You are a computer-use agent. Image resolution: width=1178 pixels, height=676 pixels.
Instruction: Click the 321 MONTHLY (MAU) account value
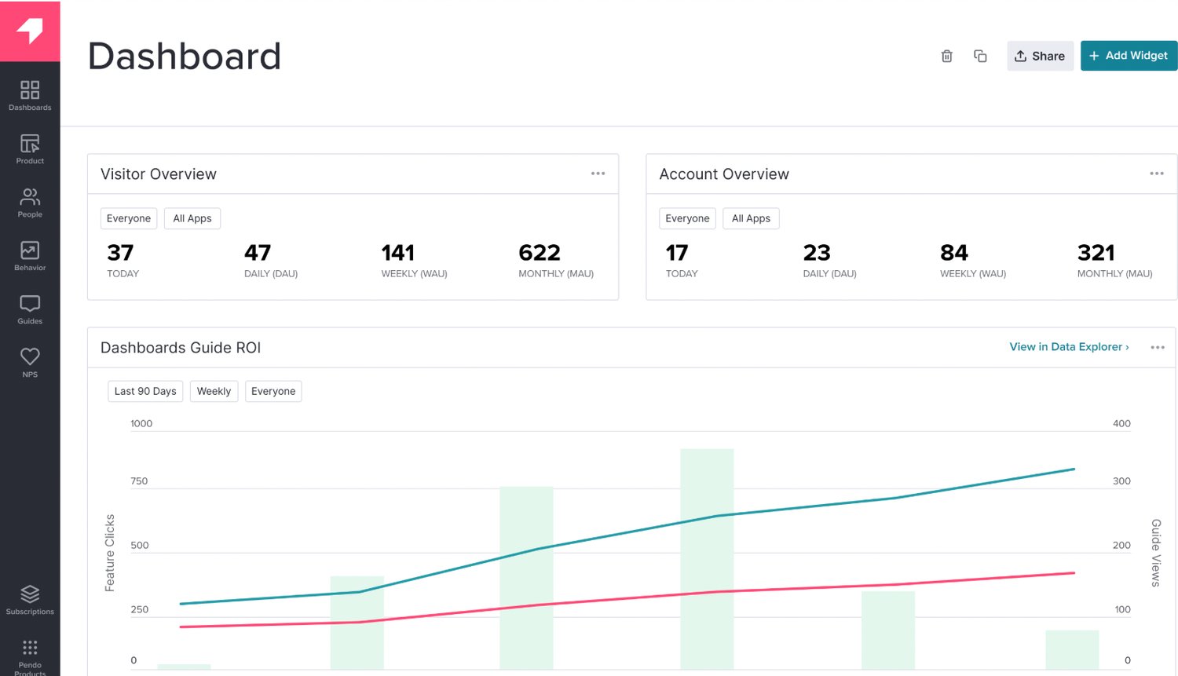point(1096,253)
